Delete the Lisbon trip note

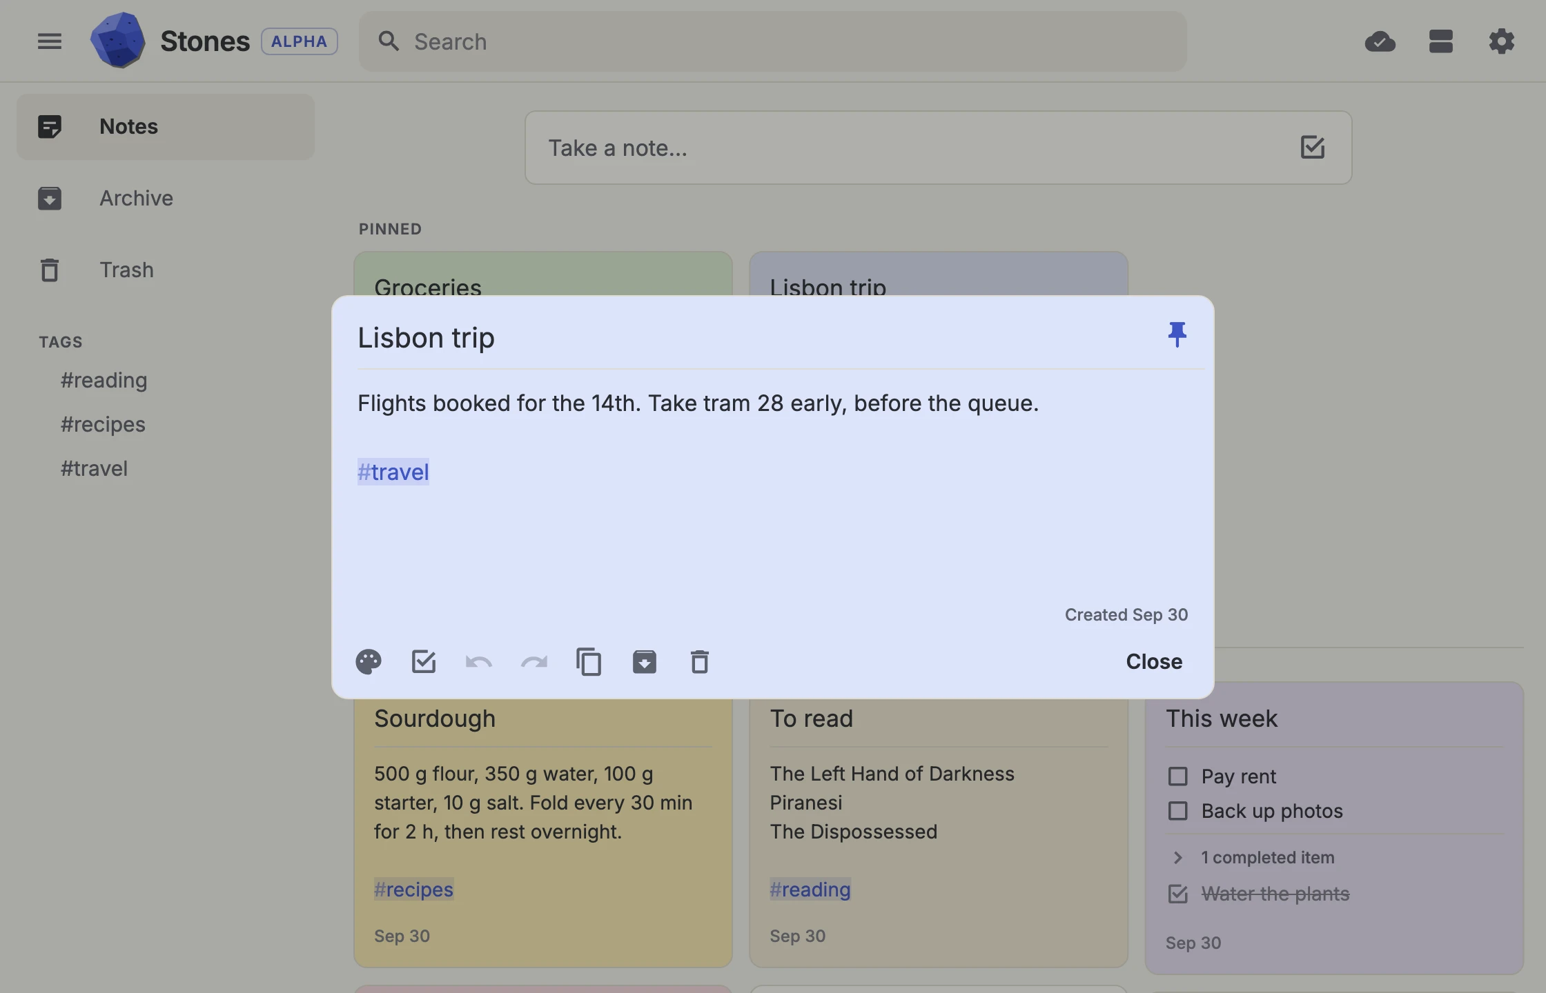coord(700,662)
